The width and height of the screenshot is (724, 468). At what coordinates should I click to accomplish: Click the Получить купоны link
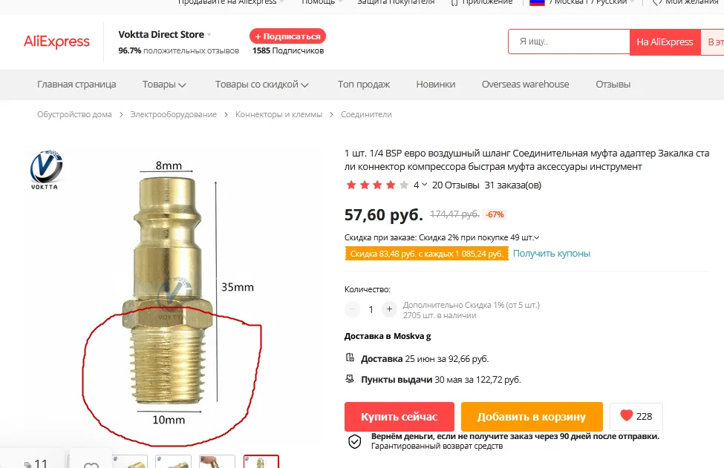click(551, 253)
